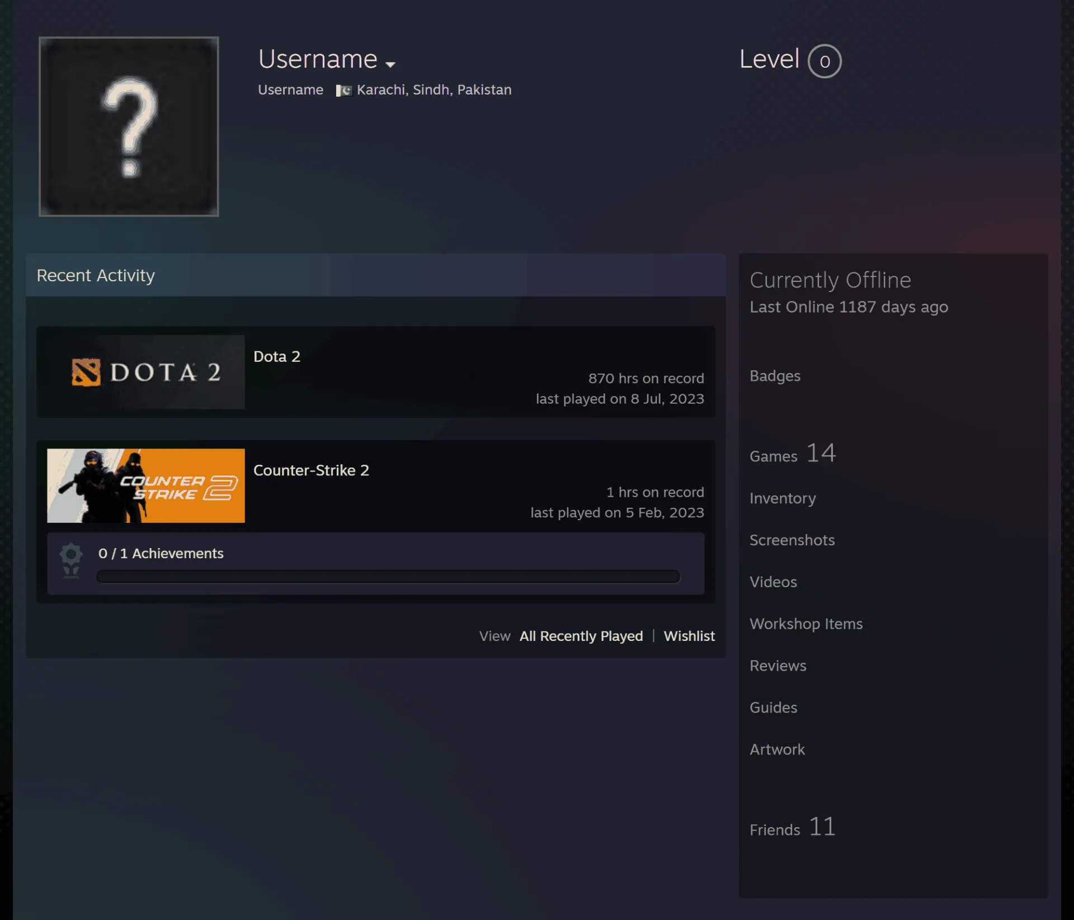Open the Inventory page
Screen dimensions: 1074x920
[783, 498]
